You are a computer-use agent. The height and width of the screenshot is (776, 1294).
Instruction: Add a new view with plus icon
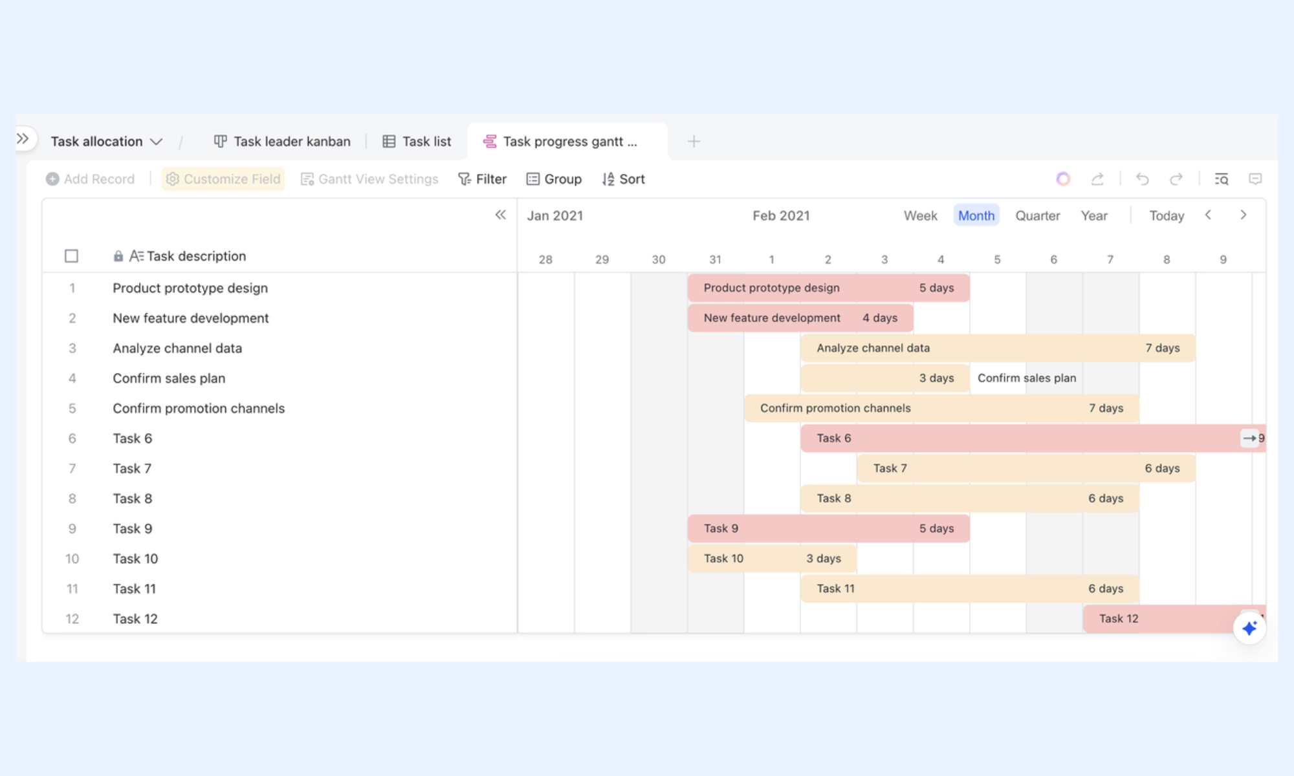point(694,142)
